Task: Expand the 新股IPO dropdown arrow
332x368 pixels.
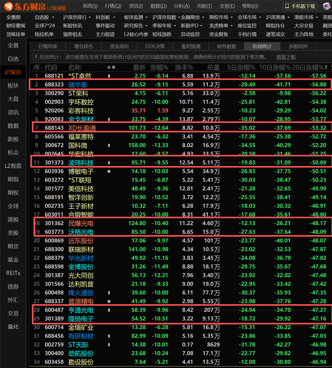Action: 201,26
